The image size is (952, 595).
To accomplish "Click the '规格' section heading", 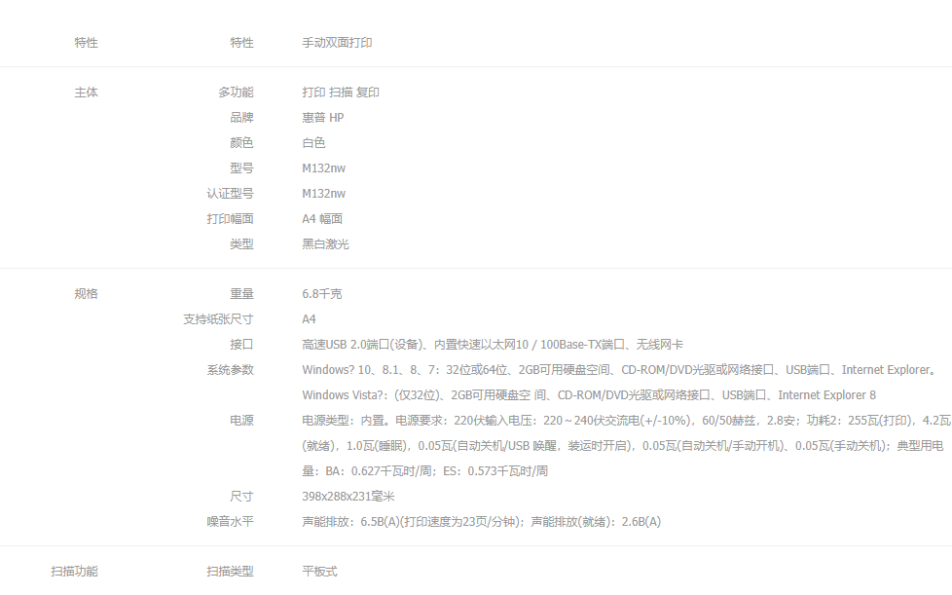I will coord(87,294).
